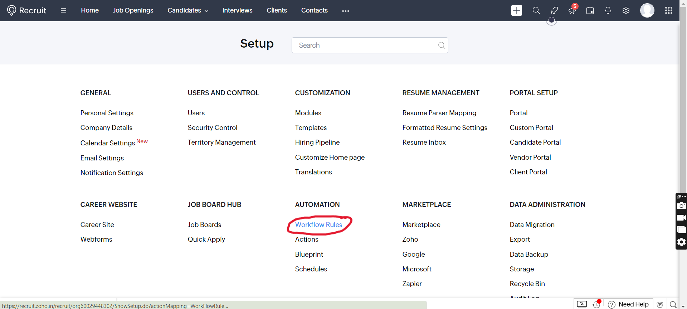Open Translations link
The height and width of the screenshot is (309, 687).
pyautogui.click(x=313, y=172)
